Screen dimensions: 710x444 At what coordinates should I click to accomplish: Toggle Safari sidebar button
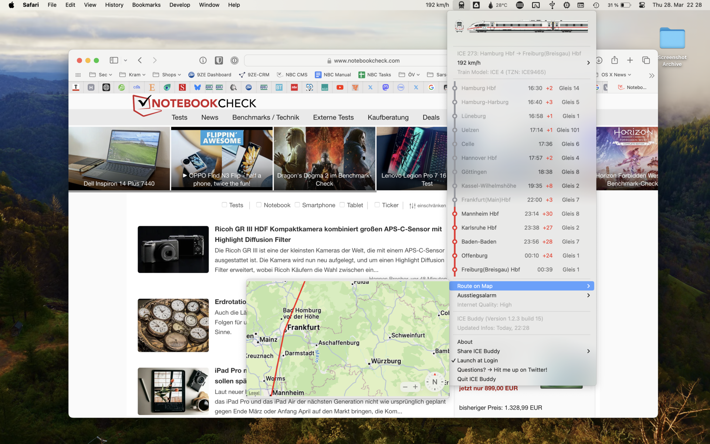[x=114, y=60]
